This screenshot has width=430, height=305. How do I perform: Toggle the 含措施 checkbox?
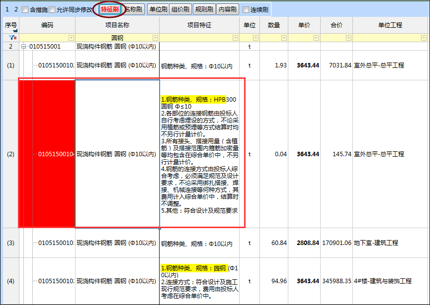click(25, 10)
